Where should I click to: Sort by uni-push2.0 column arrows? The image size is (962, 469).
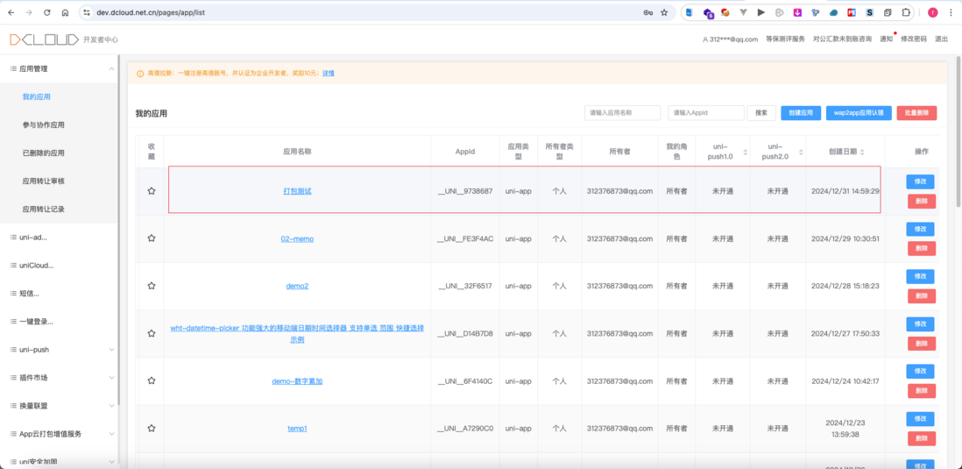(801, 153)
